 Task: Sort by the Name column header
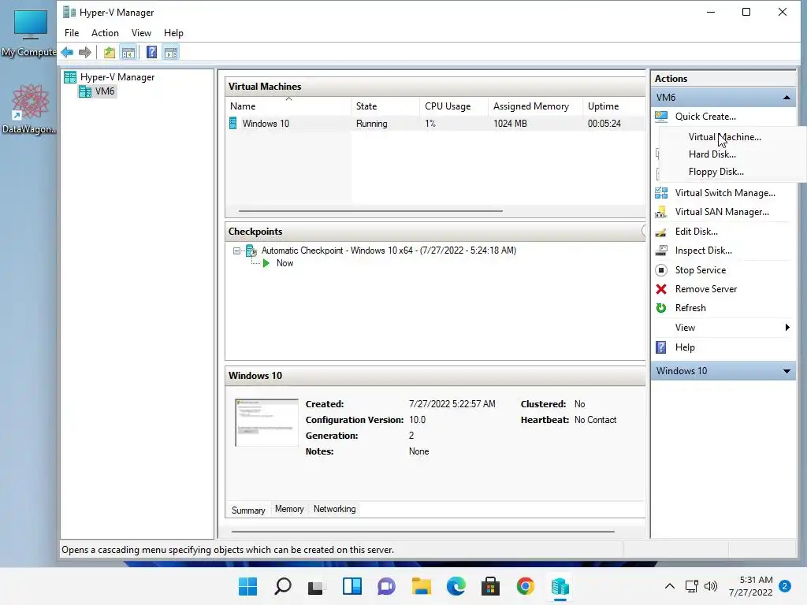[x=288, y=106]
